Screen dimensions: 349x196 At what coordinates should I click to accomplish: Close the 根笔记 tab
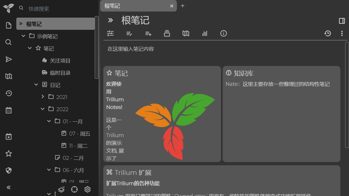coord(171,6)
